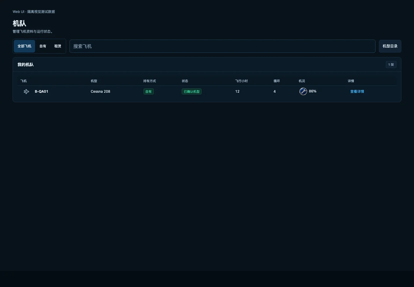Click the Cessna 208 model cell
The height and width of the screenshot is (287, 414).
100,92
